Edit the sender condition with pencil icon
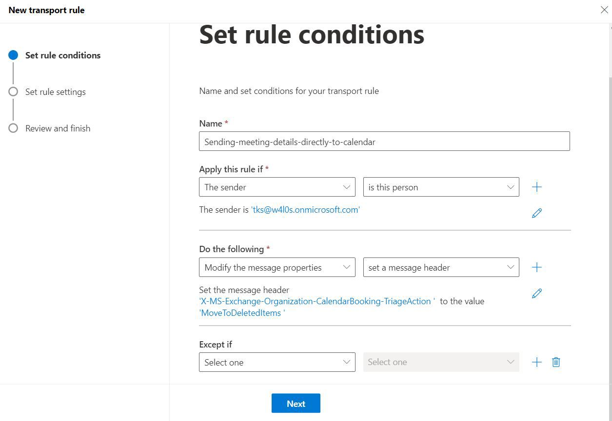Image resolution: width=612 pixels, height=421 pixels. click(x=536, y=213)
